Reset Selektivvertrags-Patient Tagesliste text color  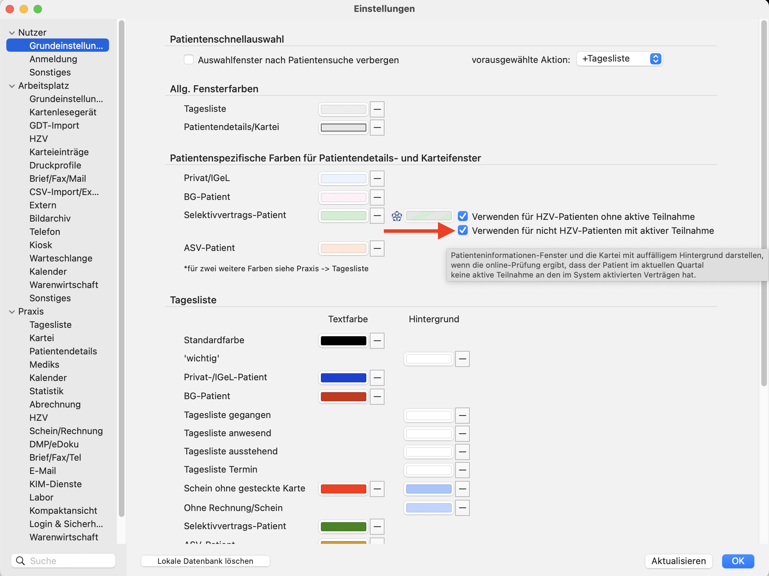pos(377,527)
